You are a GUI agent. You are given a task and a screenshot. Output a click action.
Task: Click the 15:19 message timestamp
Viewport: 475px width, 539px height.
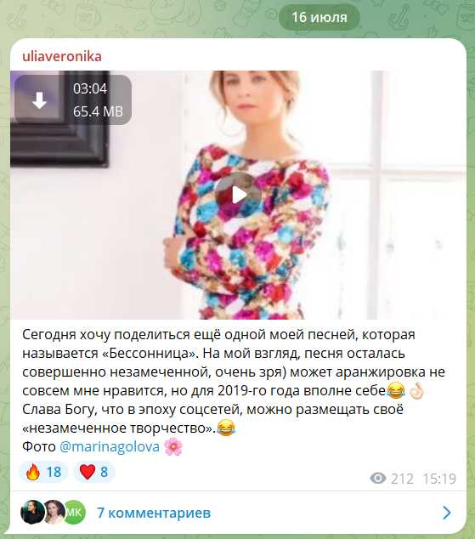tap(439, 479)
